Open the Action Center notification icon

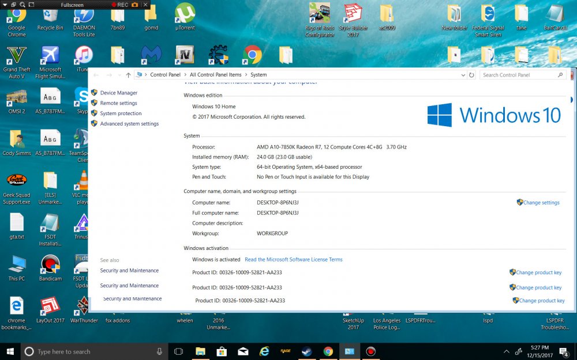coord(563,351)
